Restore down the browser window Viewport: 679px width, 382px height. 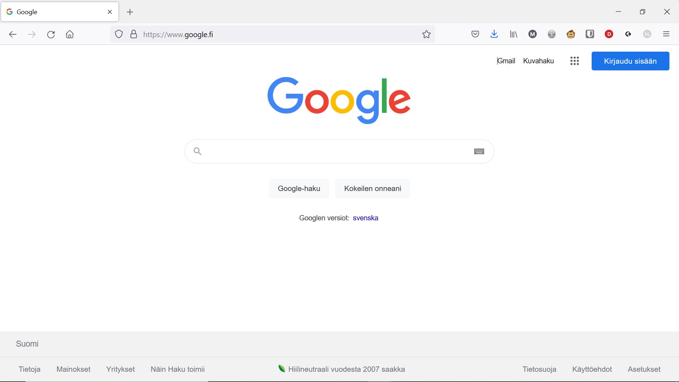[643, 12]
